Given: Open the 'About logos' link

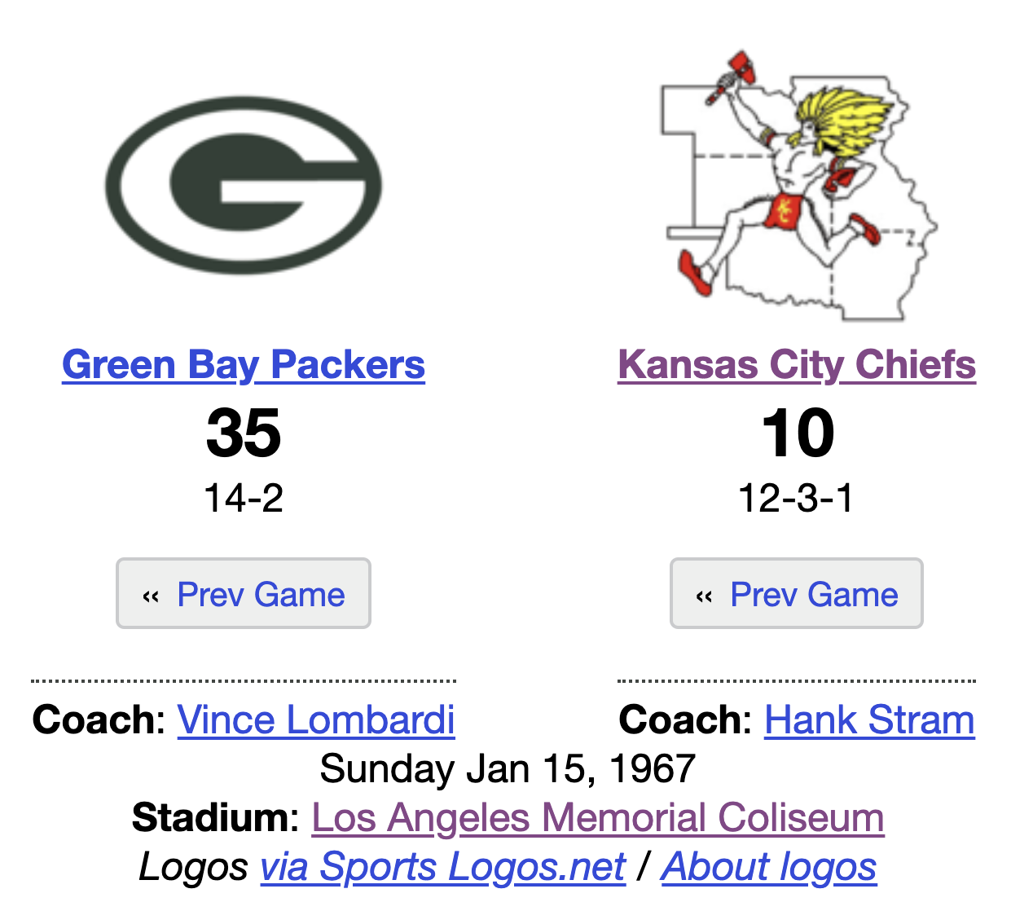Looking at the screenshot, I should 769,867.
